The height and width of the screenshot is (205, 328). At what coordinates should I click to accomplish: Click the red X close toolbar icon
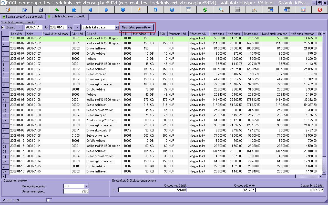pyautogui.click(x=320, y=10)
